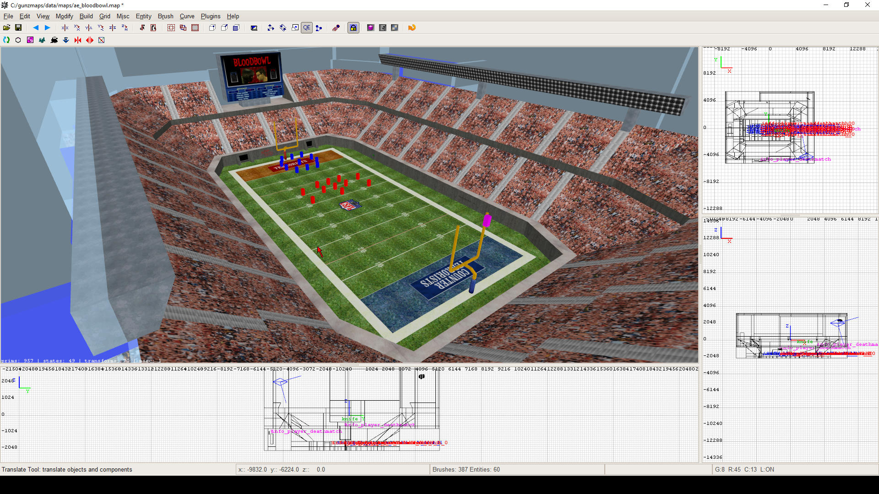Open the Brush menu
879x494 pixels.
(x=165, y=16)
